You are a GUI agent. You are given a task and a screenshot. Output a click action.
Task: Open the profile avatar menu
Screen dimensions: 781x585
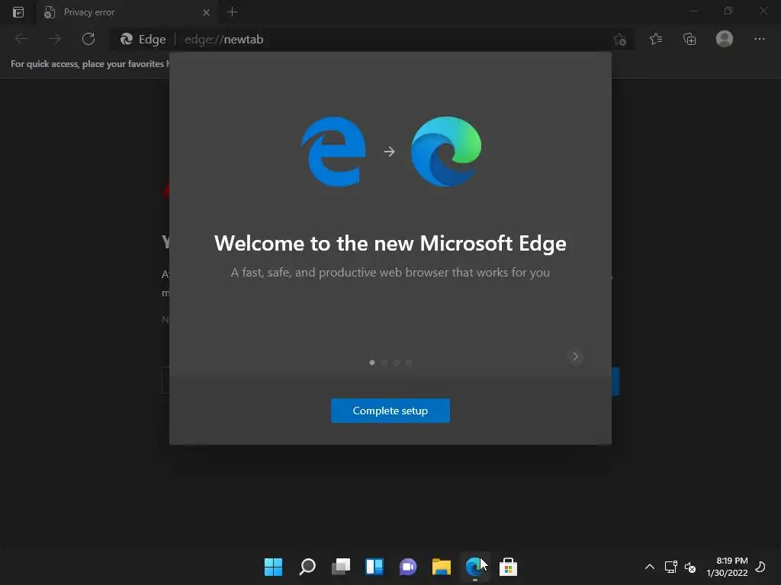pyautogui.click(x=725, y=39)
